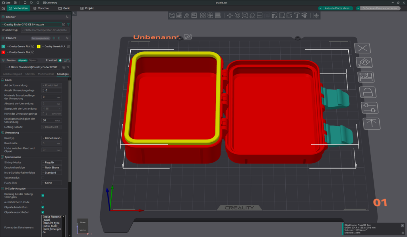The width and height of the screenshot is (407, 237).
Task: Edit the plate name pencil icon
Action: pos(188,37)
